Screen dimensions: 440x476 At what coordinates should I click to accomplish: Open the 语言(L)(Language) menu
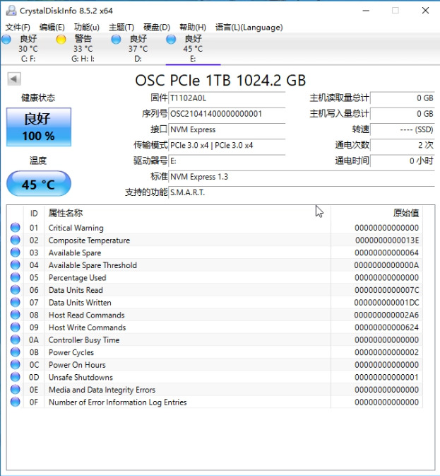249,28
